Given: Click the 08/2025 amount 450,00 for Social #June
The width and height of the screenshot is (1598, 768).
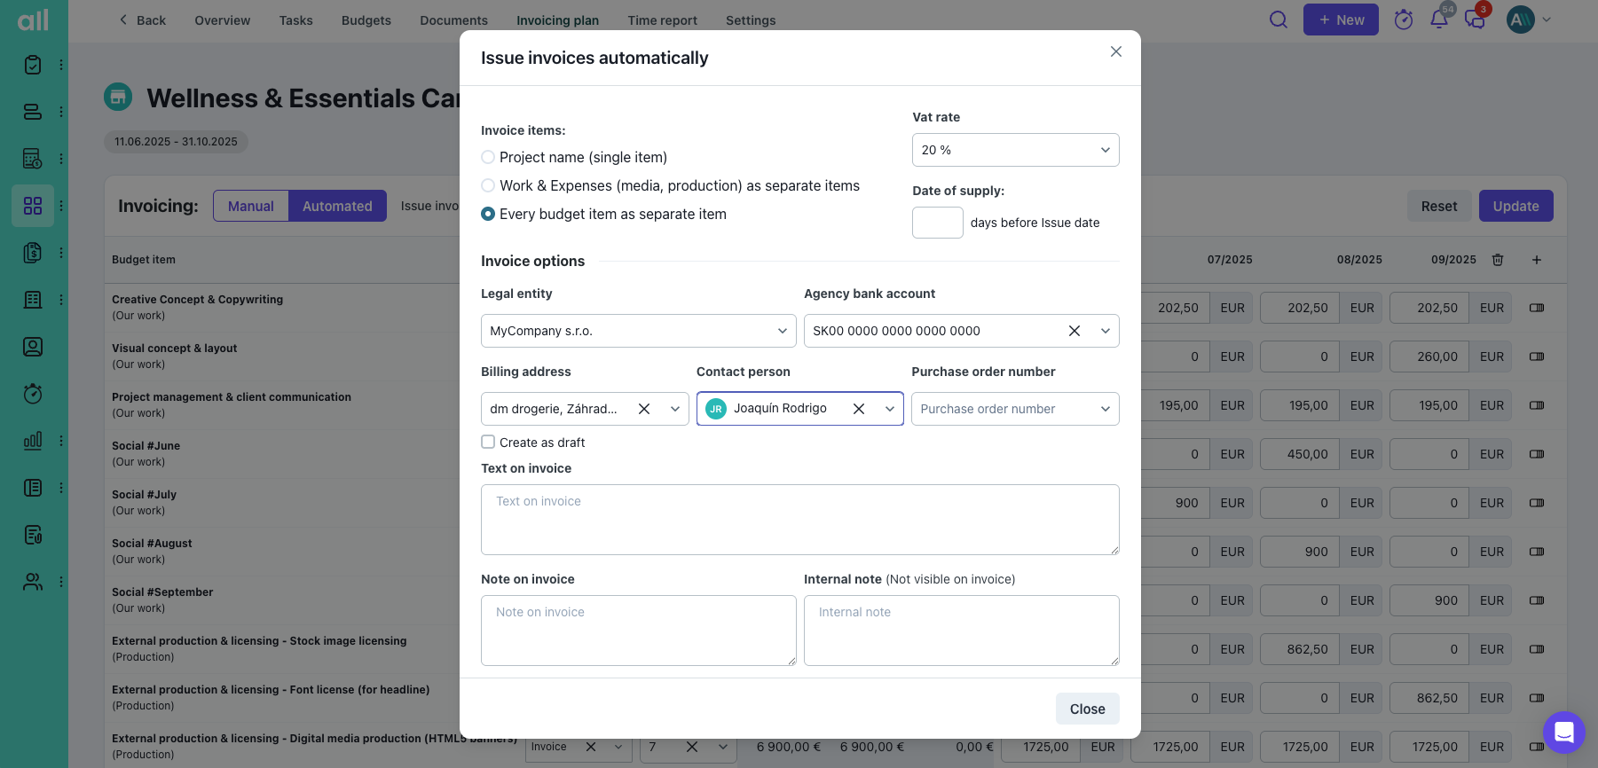Looking at the screenshot, I should point(1301,454).
